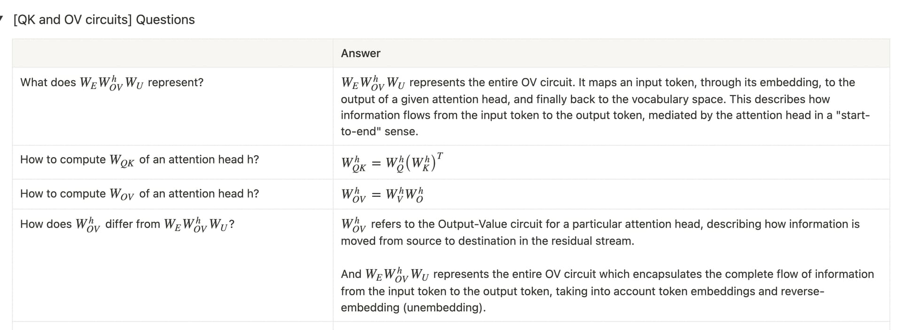
Task: Click the inline equation in the first question
Action: 111,83
